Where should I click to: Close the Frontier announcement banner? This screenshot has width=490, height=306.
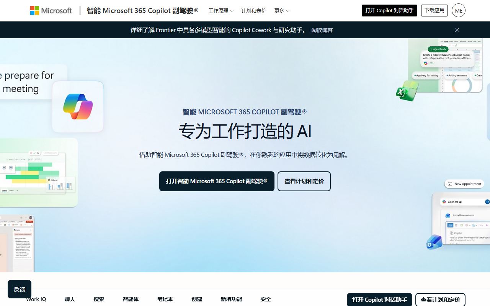[x=457, y=30]
